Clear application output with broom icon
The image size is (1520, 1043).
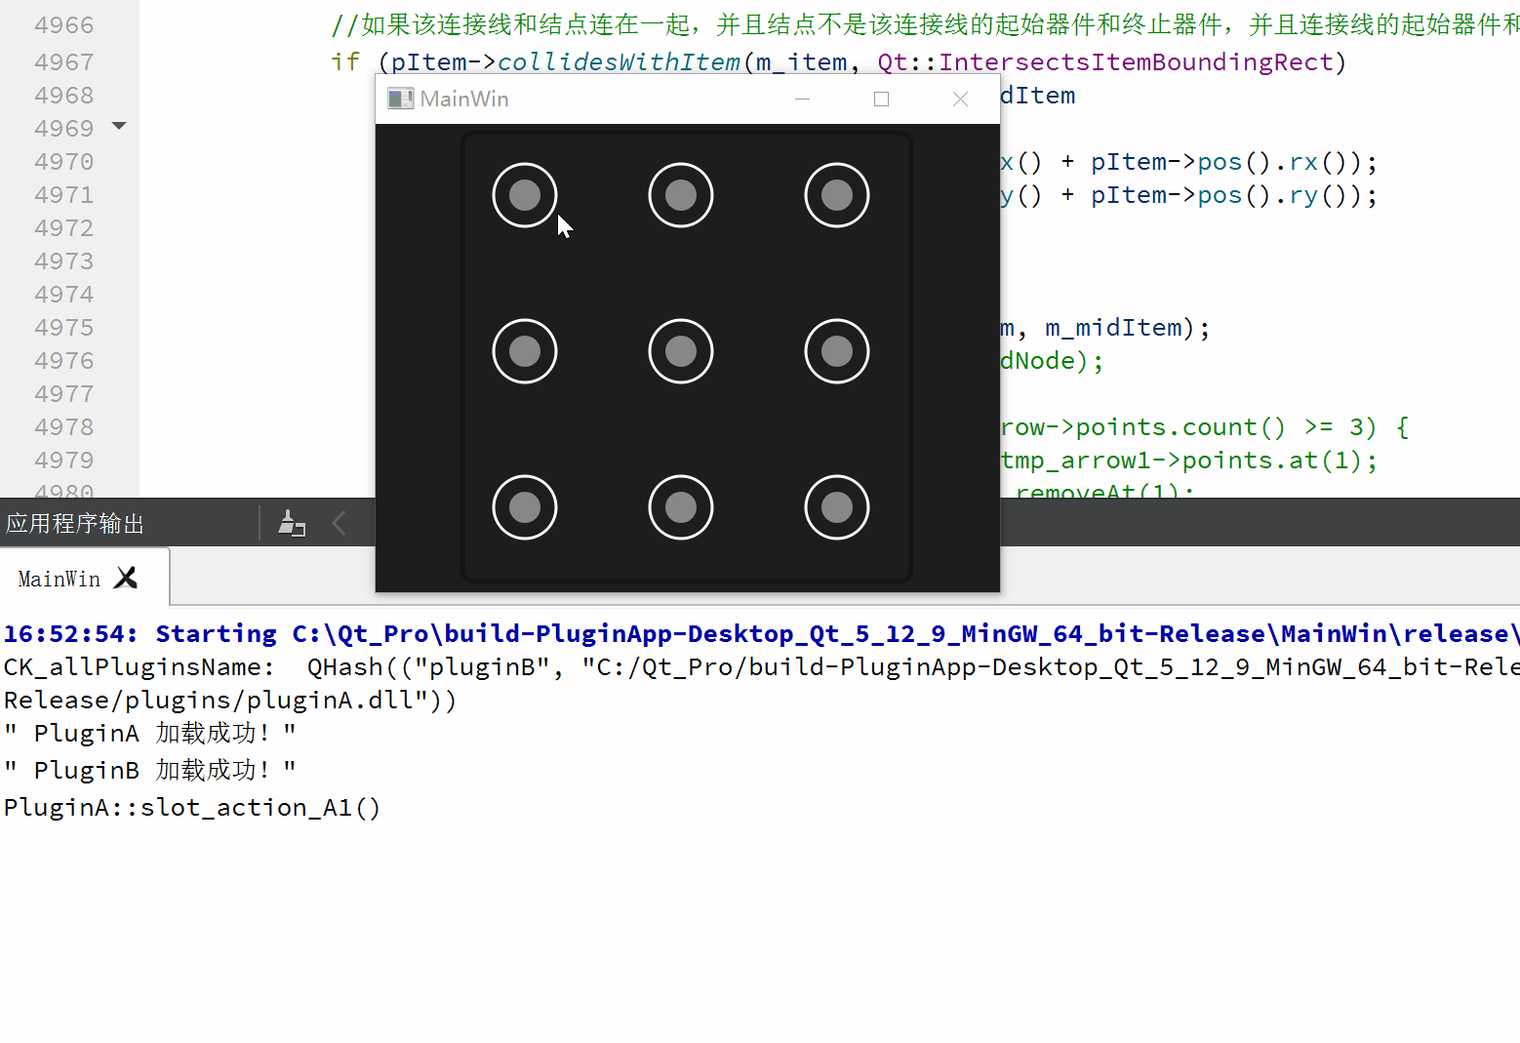click(292, 523)
